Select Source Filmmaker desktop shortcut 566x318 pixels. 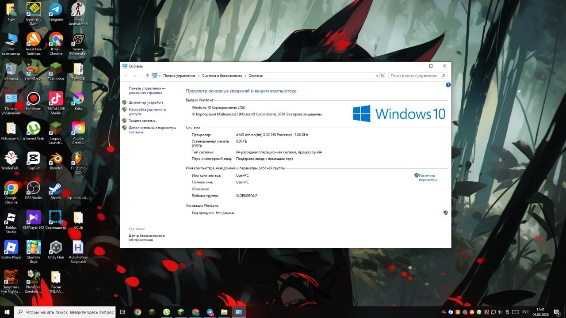tap(78, 43)
